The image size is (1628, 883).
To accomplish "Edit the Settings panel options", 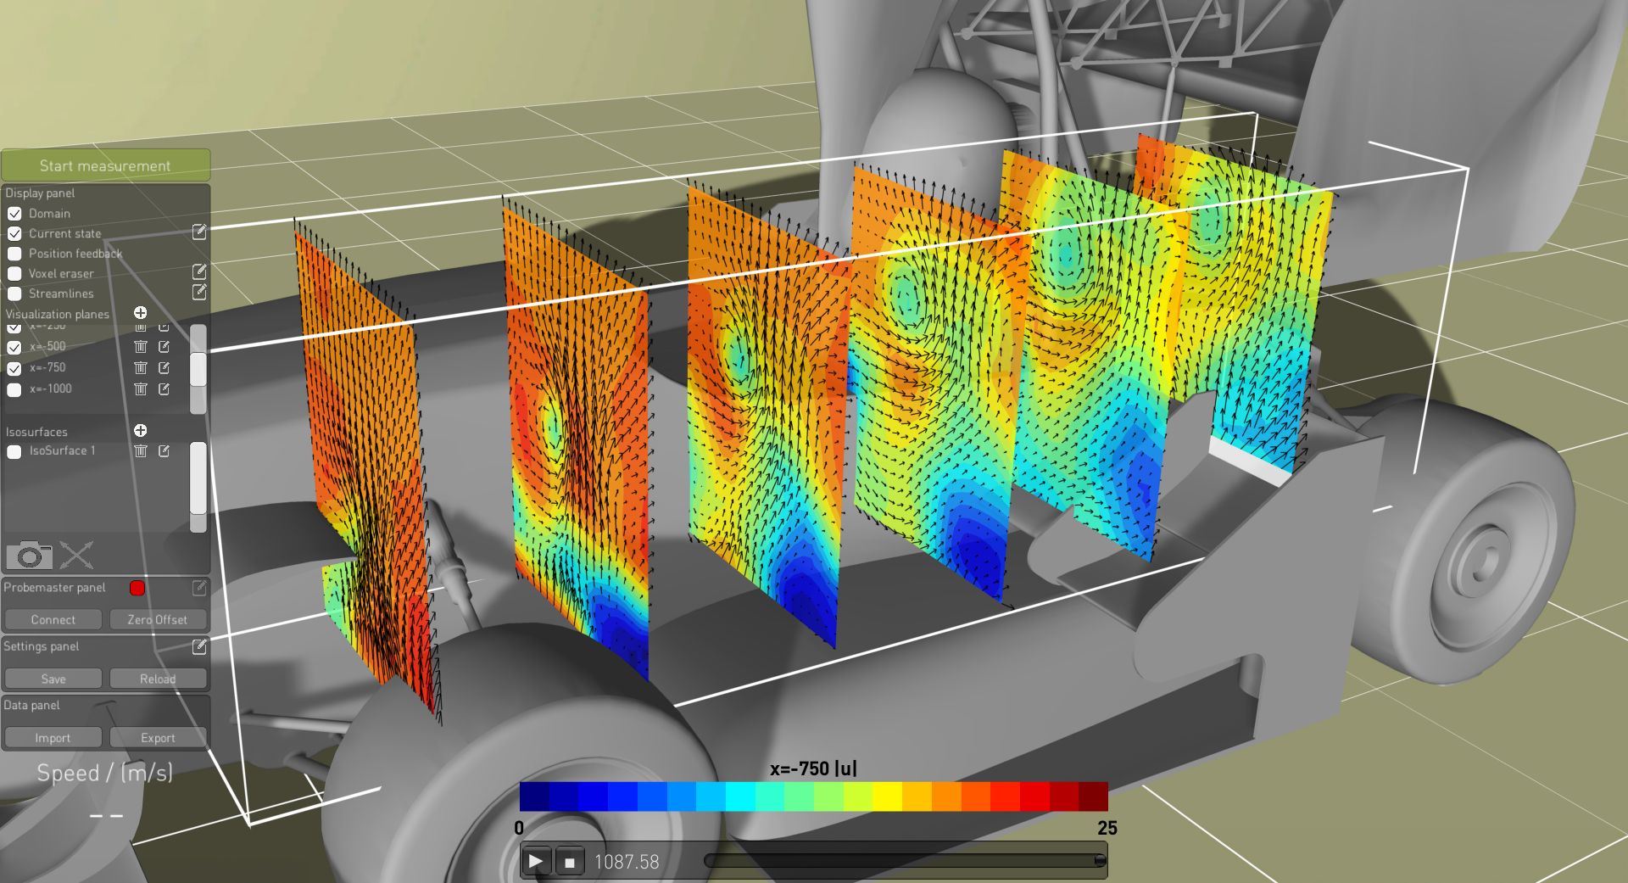I will (x=199, y=647).
